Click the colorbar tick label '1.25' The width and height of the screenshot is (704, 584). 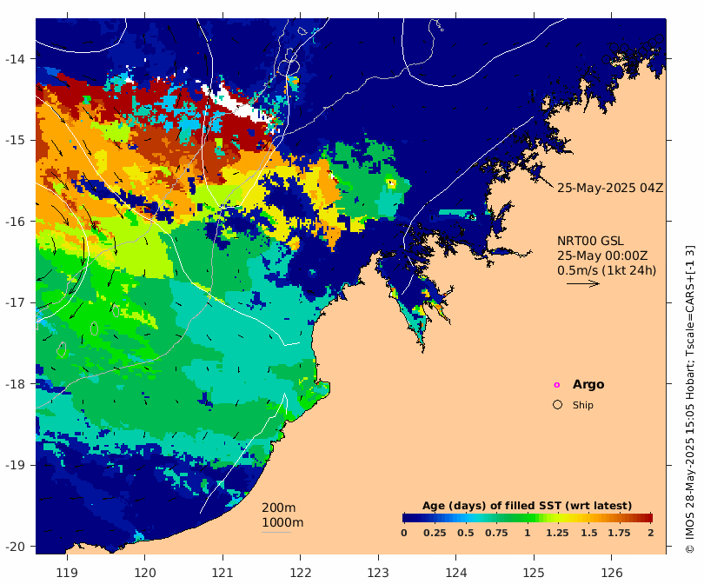[x=557, y=533]
